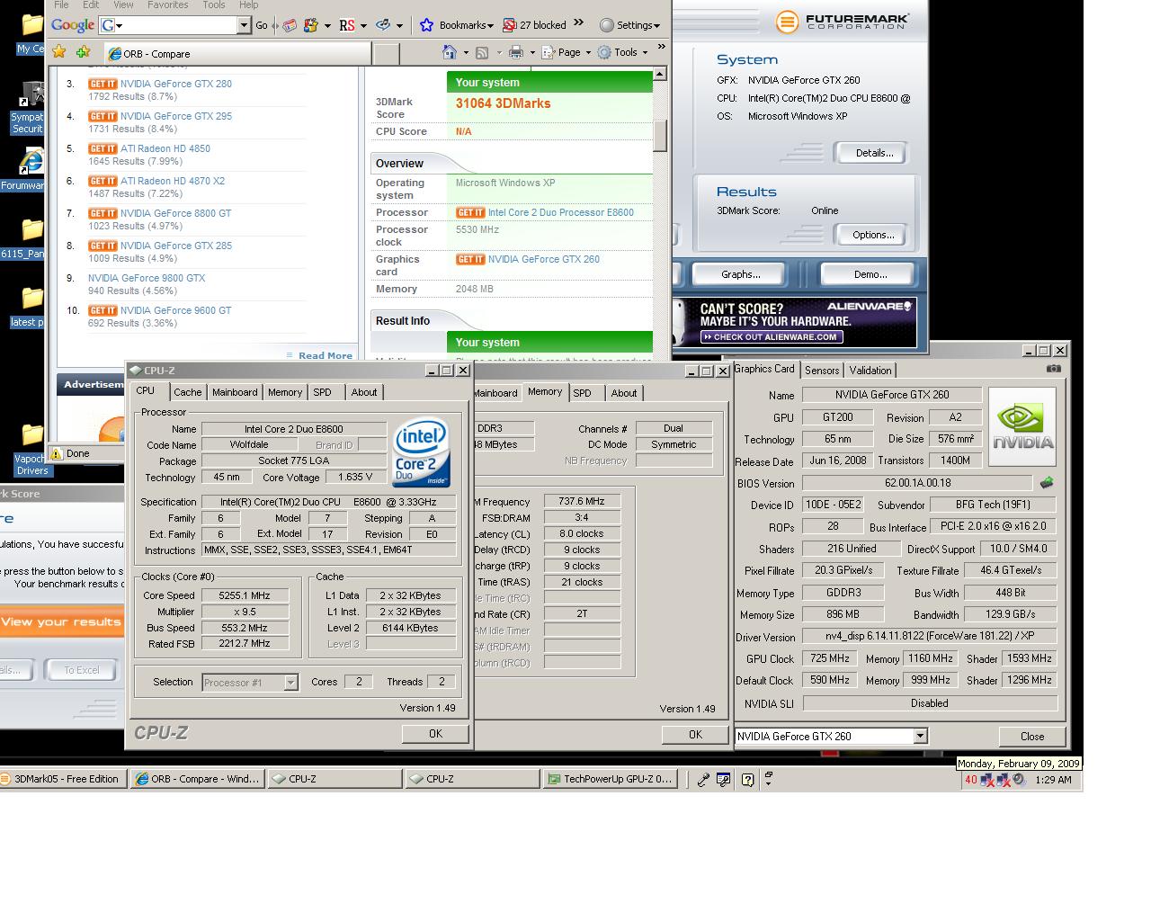
Task: Click the IE Home icon
Action: click(x=450, y=52)
